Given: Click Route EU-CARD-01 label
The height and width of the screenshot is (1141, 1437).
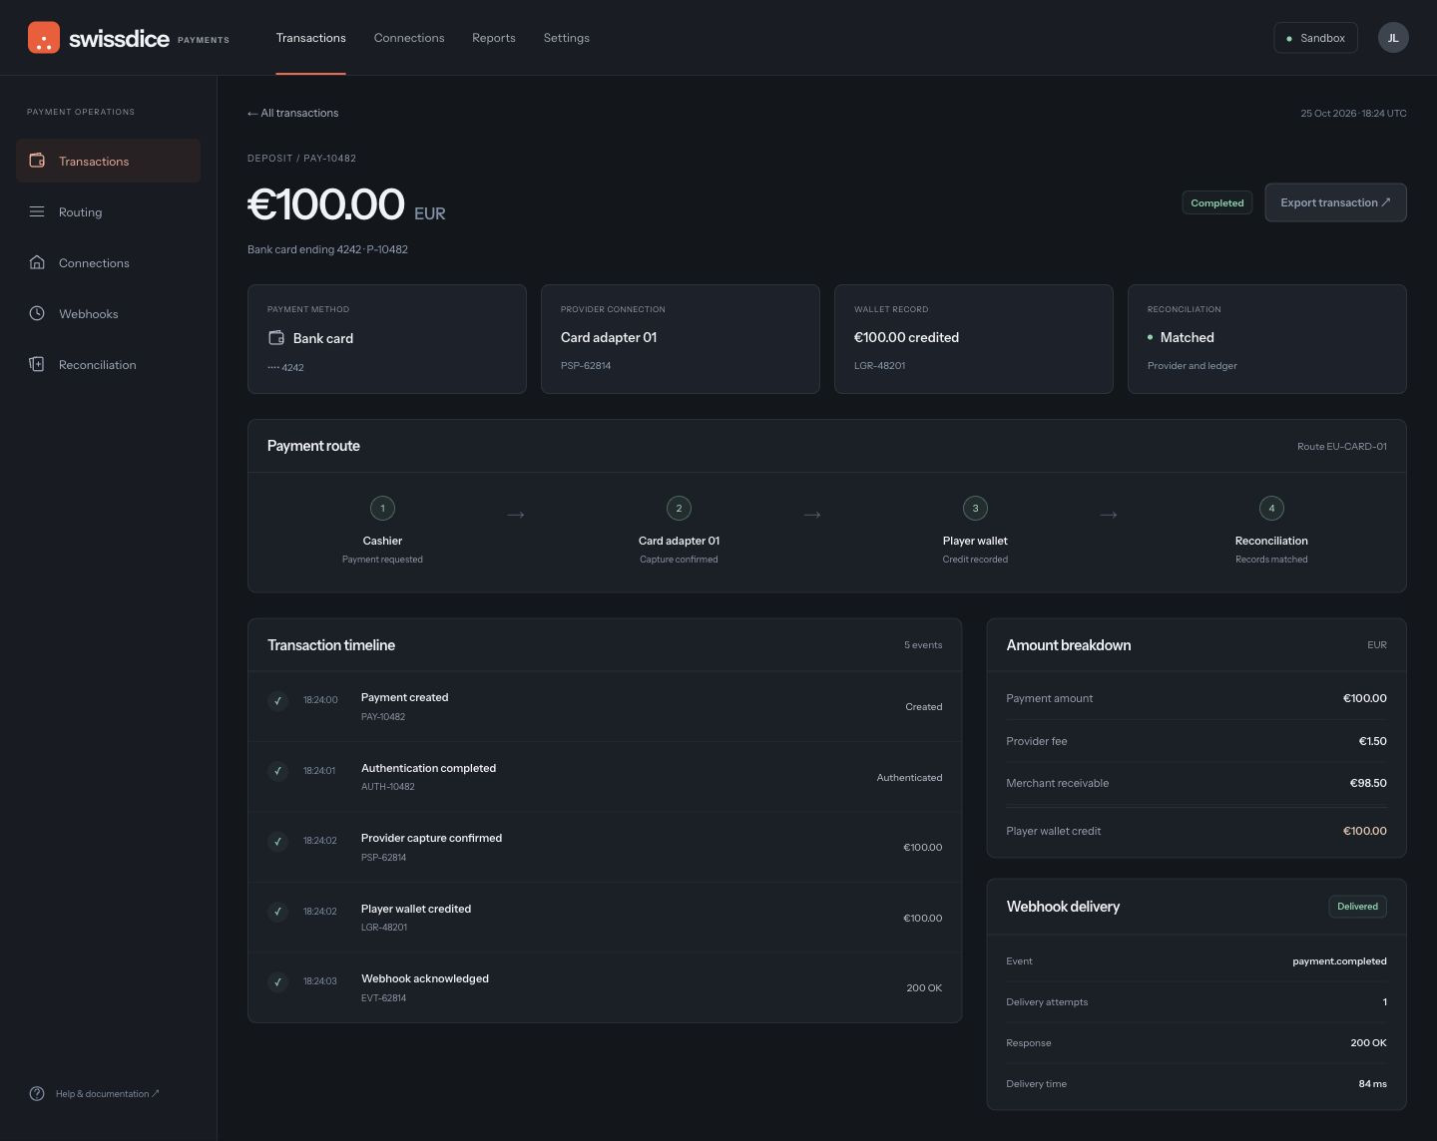Looking at the screenshot, I should [x=1341, y=446].
